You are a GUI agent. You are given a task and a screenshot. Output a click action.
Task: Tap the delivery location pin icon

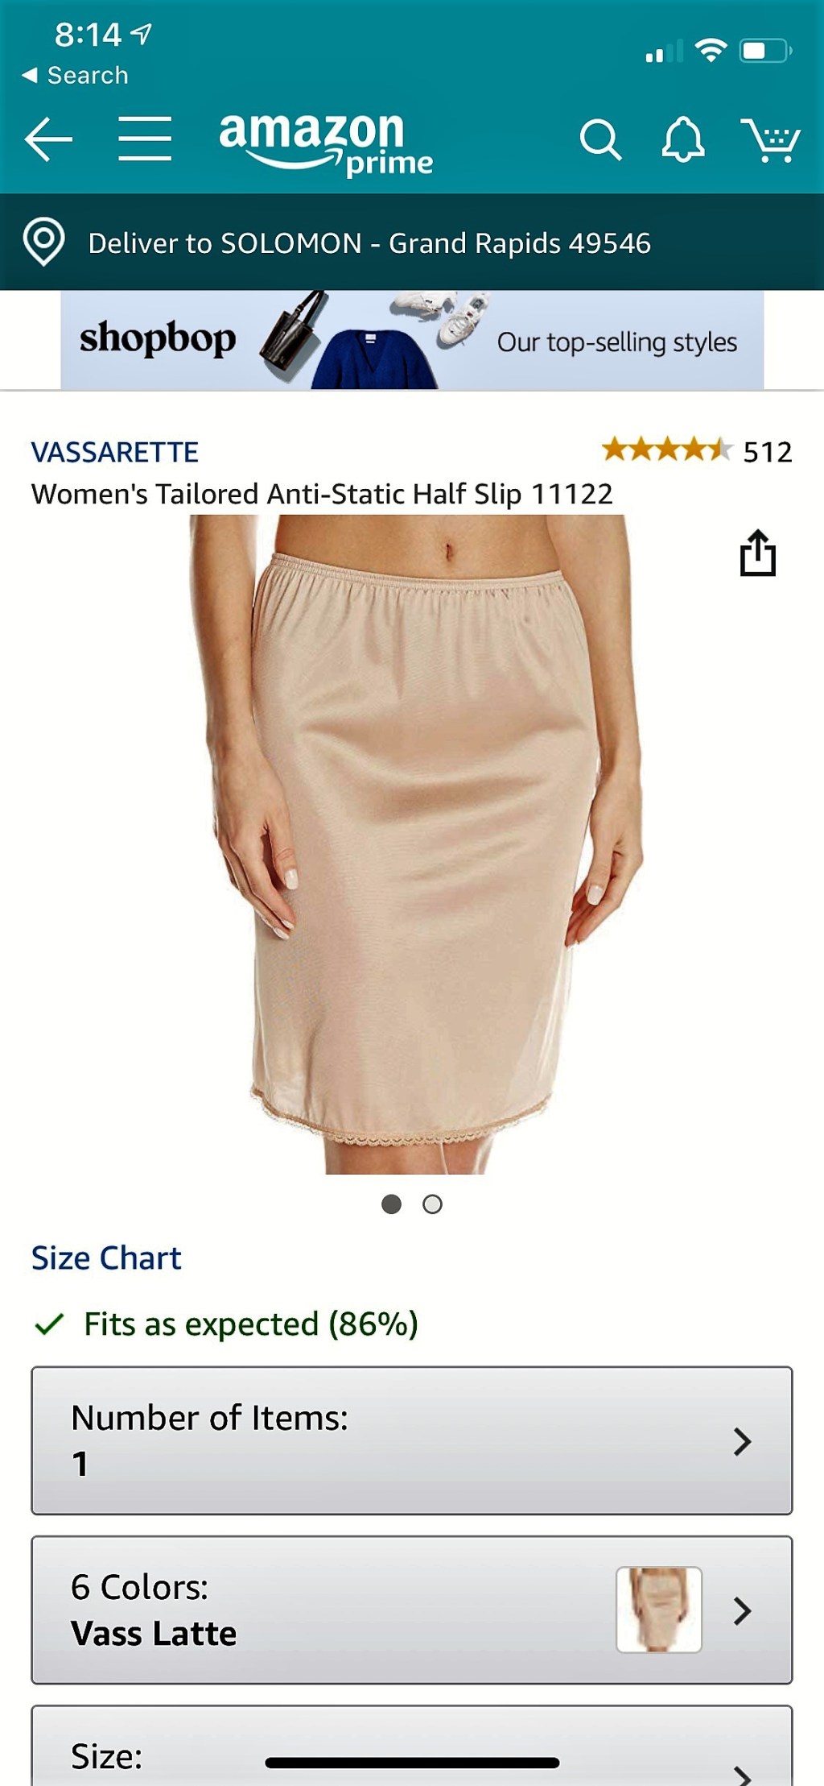pyautogui.click(x=43, y=242)
